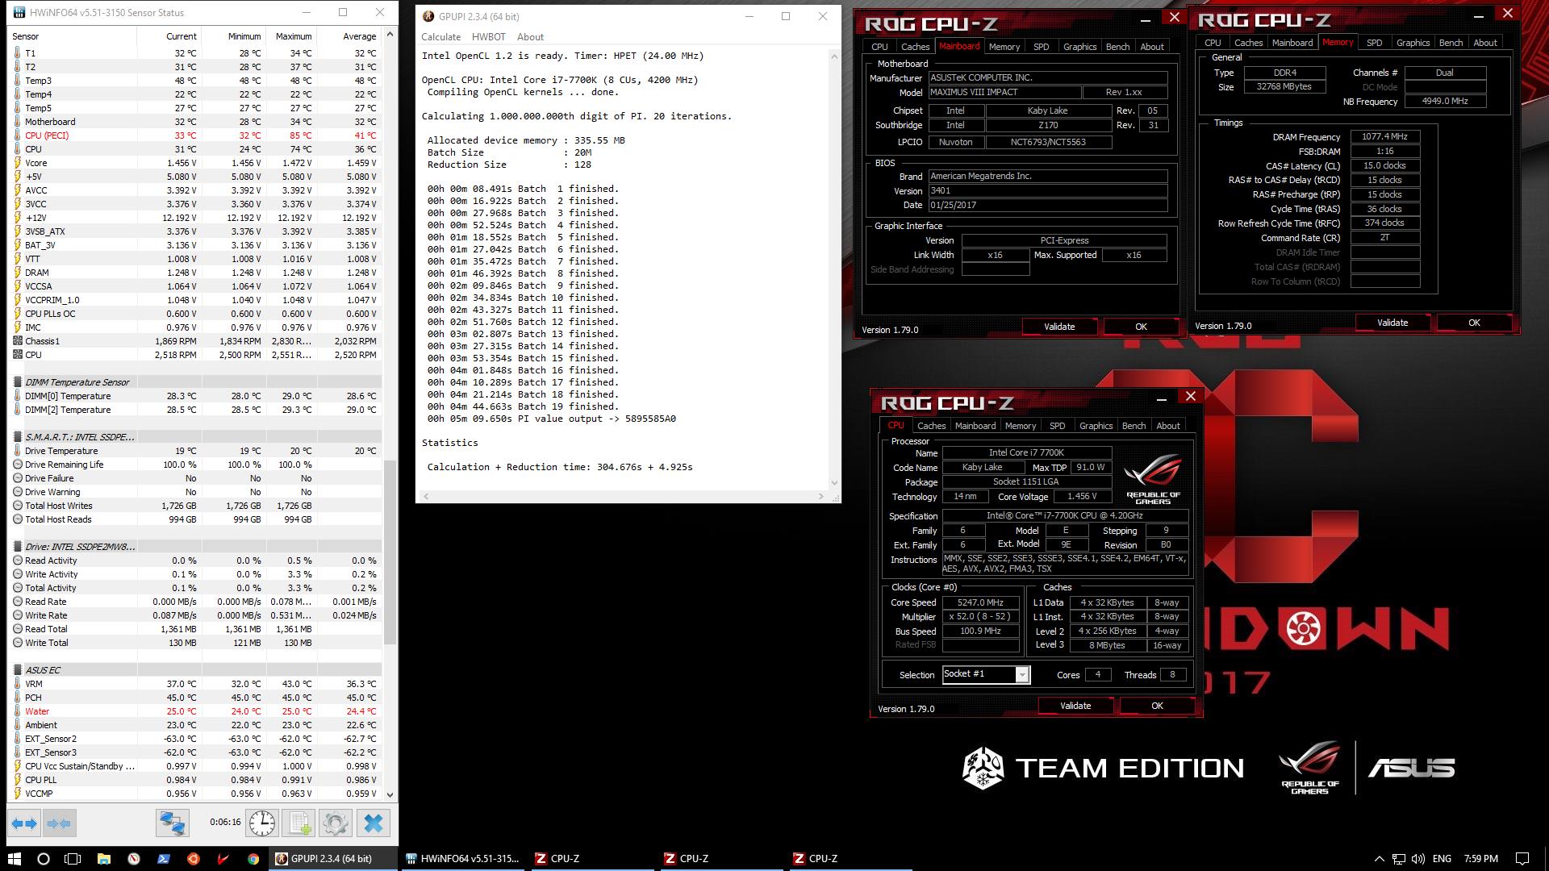Click HWiNFO log file add icon
The image size is (1549, 871).
(299, 823)
